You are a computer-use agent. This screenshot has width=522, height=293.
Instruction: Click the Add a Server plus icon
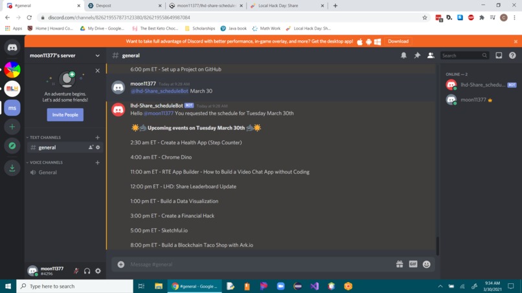[x=12, y=127]
